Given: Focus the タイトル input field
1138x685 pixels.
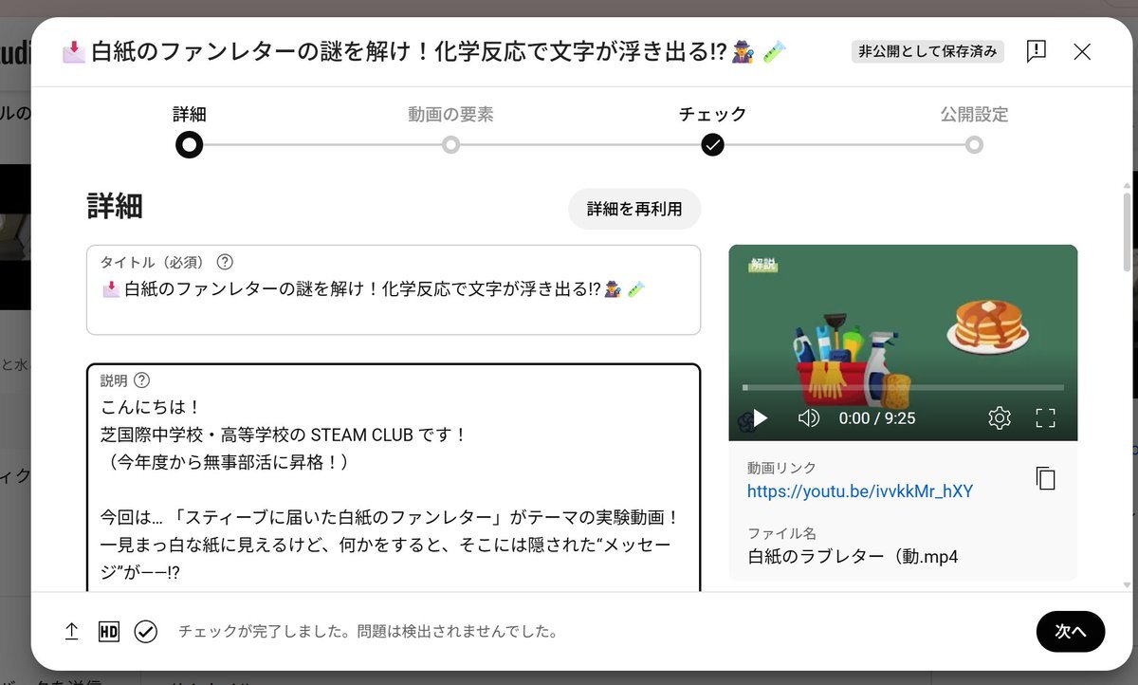Looking at the screenshot, I should [394, 289].
